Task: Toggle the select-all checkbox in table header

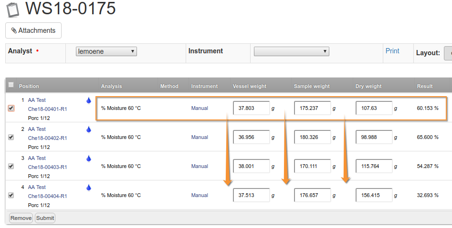Action: pos(11,85)
